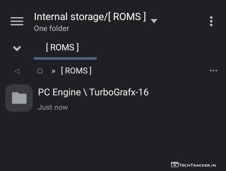Click empty tab strip right of [ ROMS ]
The image size is (226, 171).
coord(157,48)
